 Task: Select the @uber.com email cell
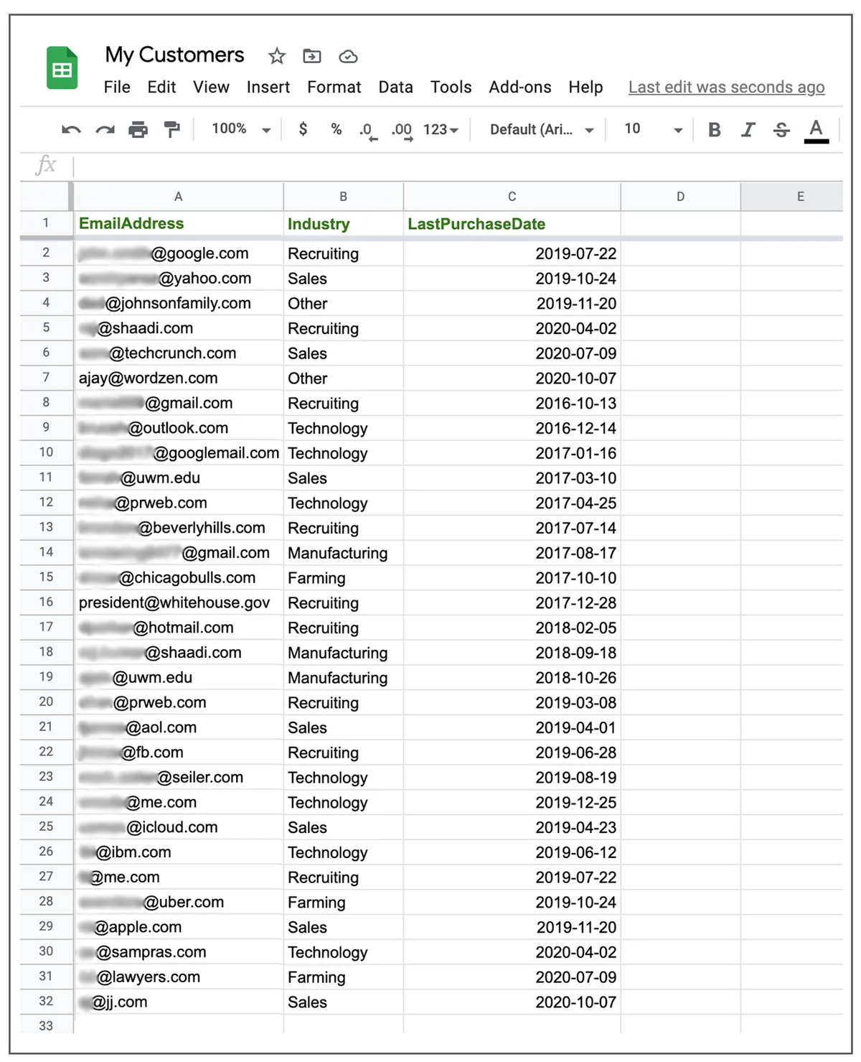[179, 903]
